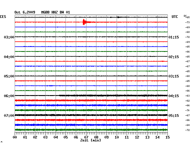191x145 pixels.
Task: Click minute "11" on the time axis
Action: [x=127, y=137]
